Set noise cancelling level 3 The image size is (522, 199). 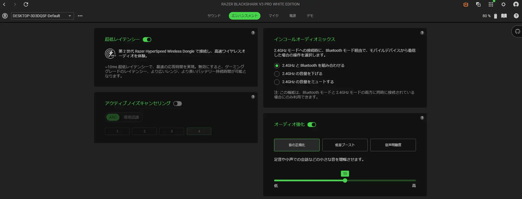click(x=172, y=131)
